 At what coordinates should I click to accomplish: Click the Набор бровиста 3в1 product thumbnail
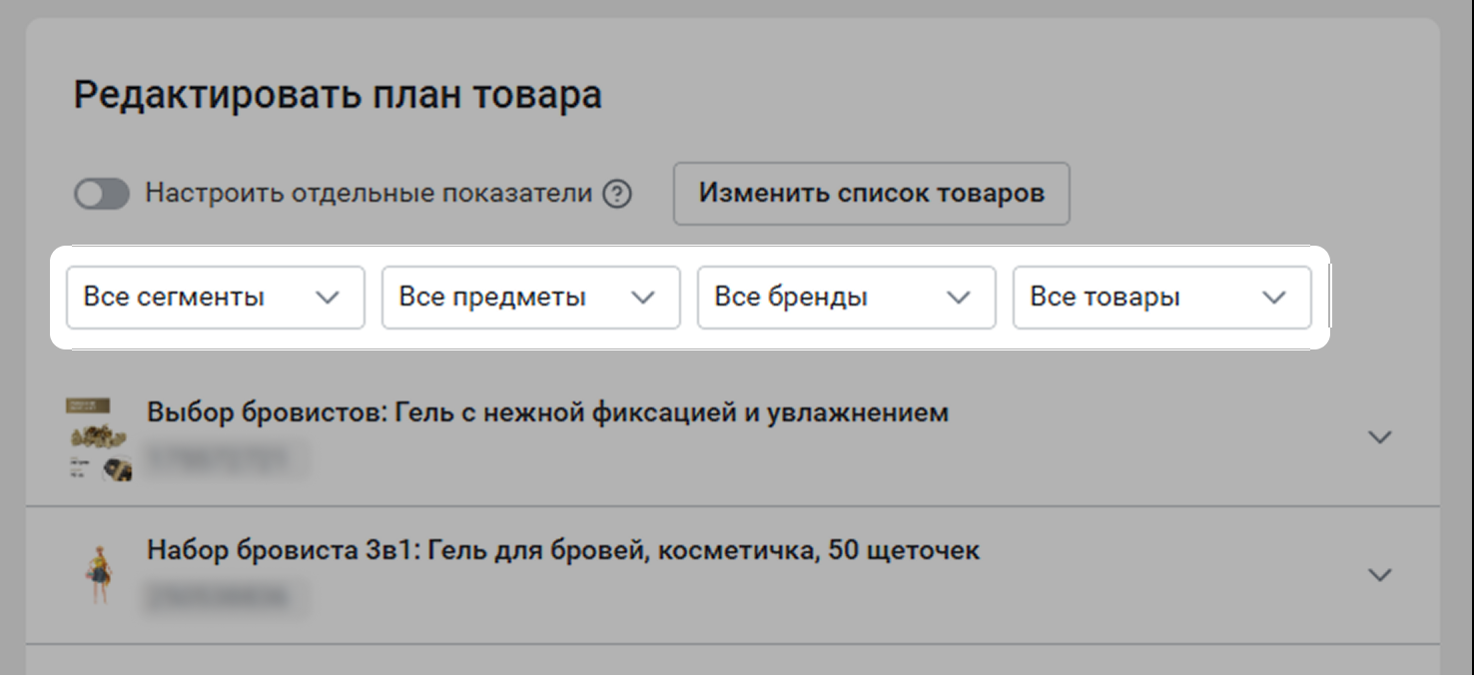click(x=99, y=574)
